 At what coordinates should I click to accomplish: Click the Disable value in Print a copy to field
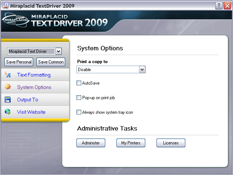pyautogui.click(x=84, y=70)
